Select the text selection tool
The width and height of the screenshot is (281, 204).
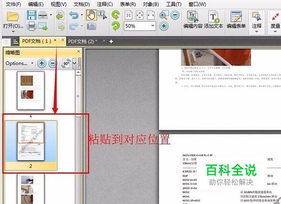tap(102, 15)
